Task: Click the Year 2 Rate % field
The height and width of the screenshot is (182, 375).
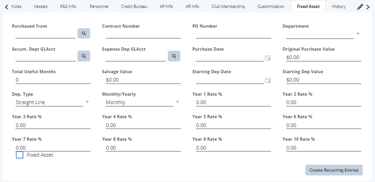Action: click(324, 102)
